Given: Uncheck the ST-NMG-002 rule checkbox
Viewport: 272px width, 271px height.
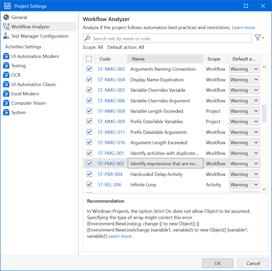Looking at the screenshot, I should 89,69.
